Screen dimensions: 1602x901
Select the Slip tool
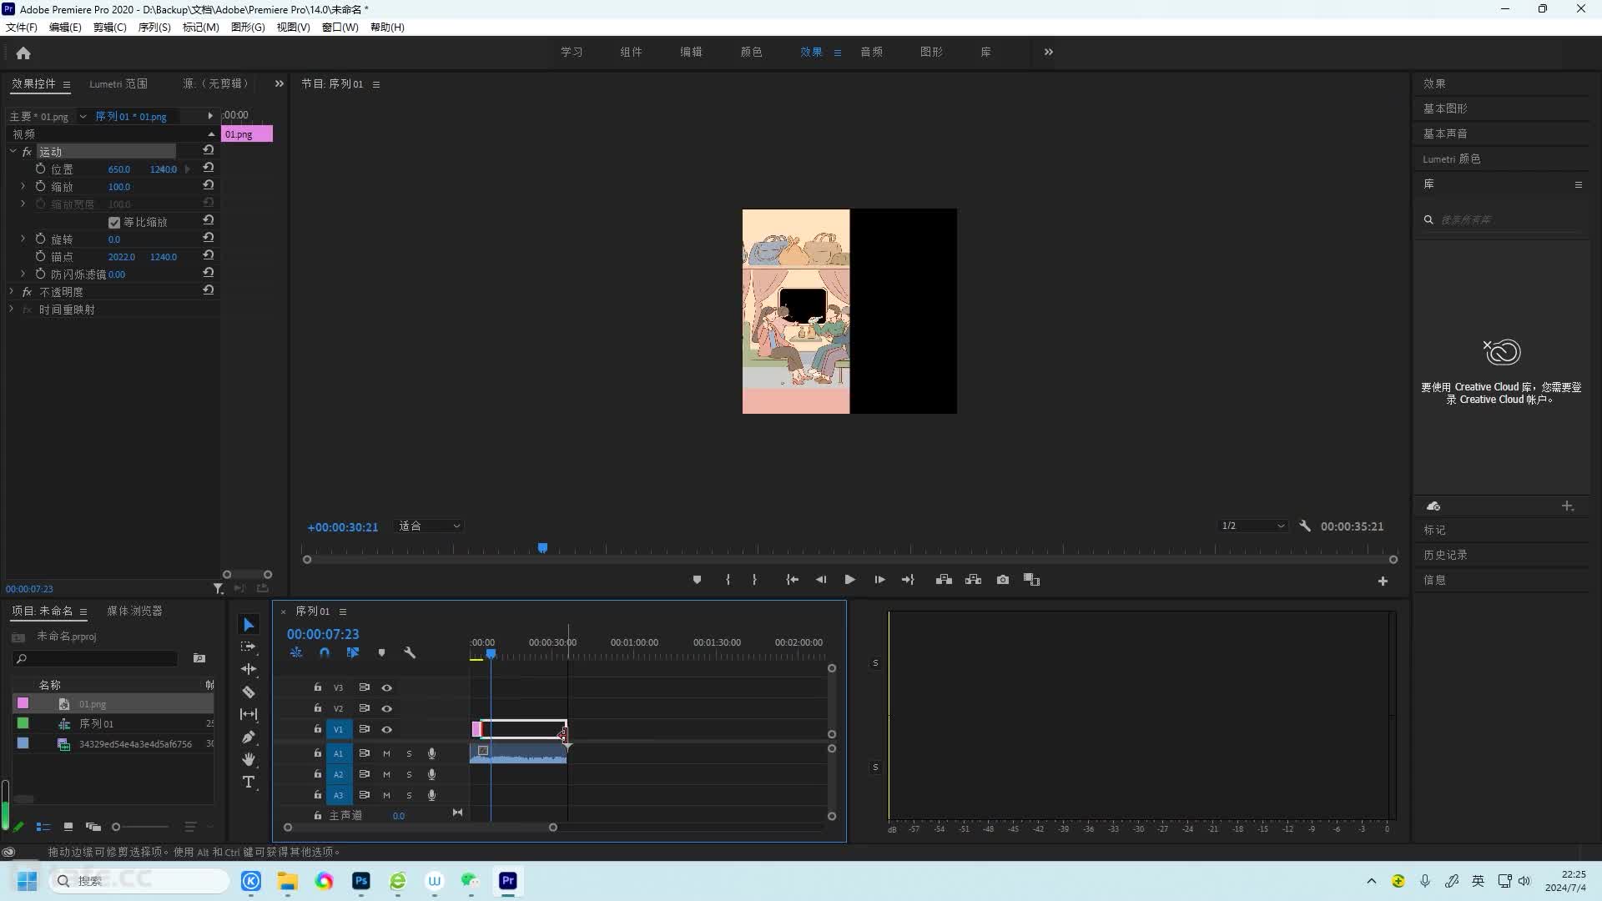click(x=249, y=714)
